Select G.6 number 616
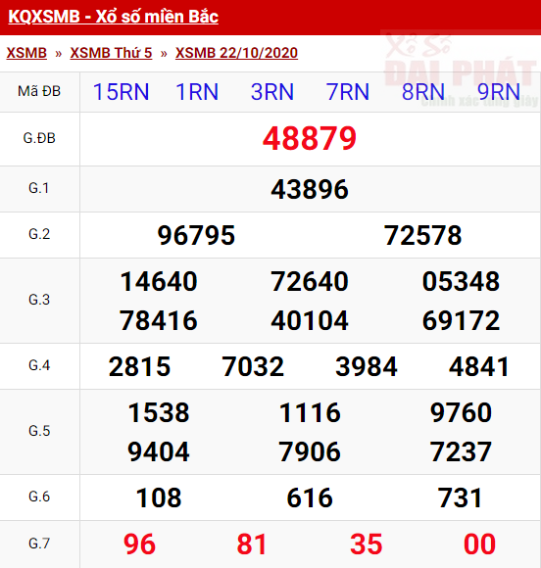This screenshot has width=541, height=568. click(310, 497)
